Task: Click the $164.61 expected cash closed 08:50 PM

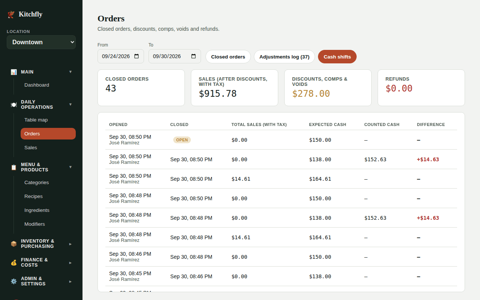Action: tap(320, 179)
